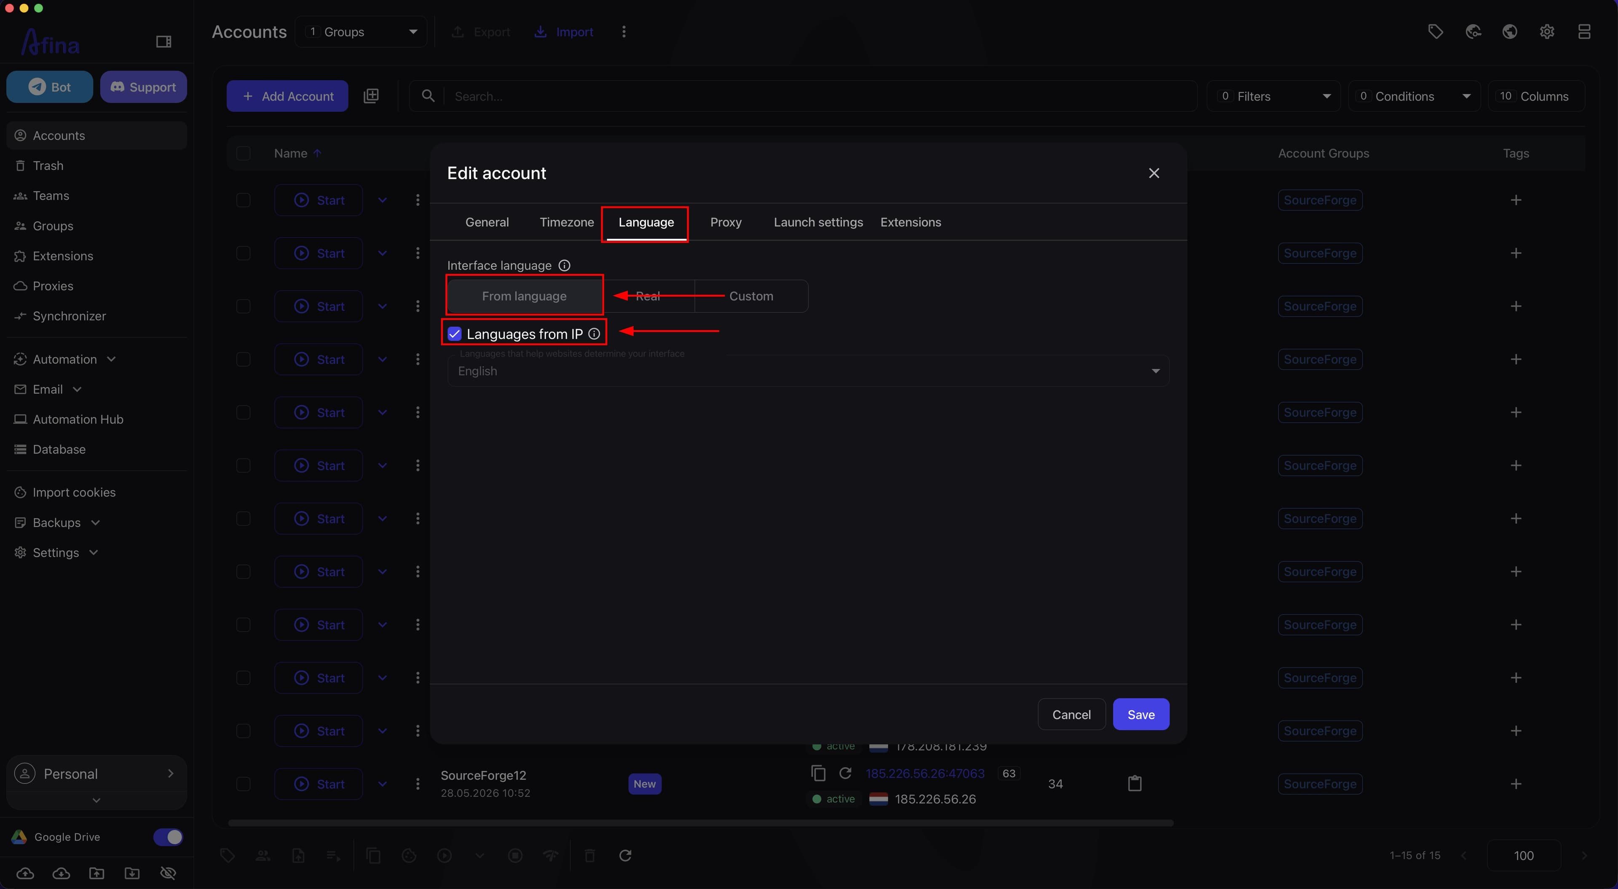The image size is (1618, 889).
Task: Open Start options chevron for SourceForge12
Action: point(382,784)
